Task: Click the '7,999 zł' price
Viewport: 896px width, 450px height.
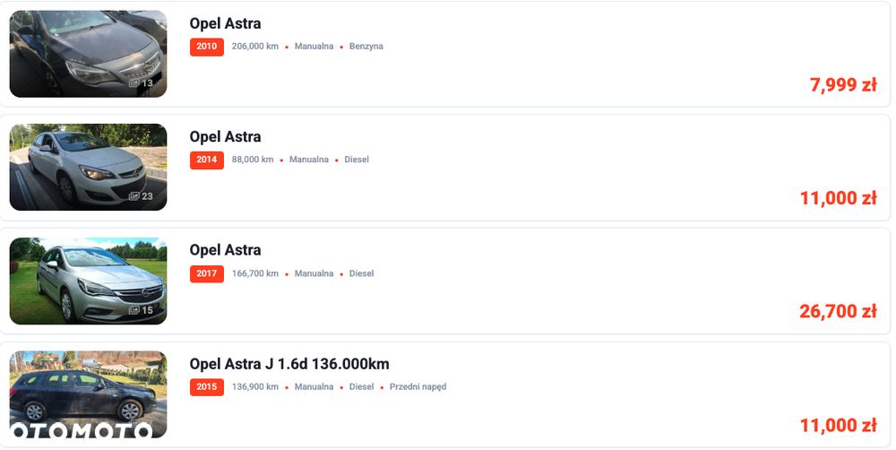Action: click(843, 84)
